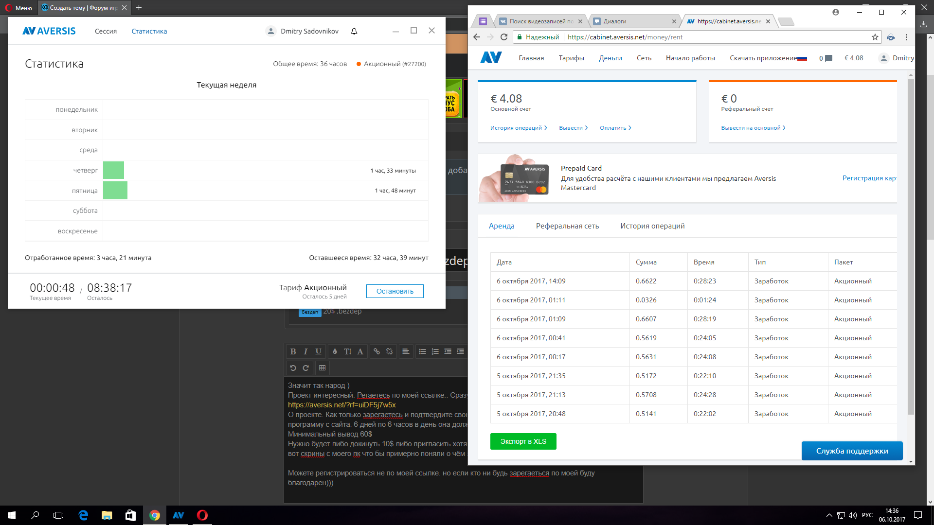934x525 pixels.
Task: Insert numbered list in editor
Action: click(x=435, y=351)
